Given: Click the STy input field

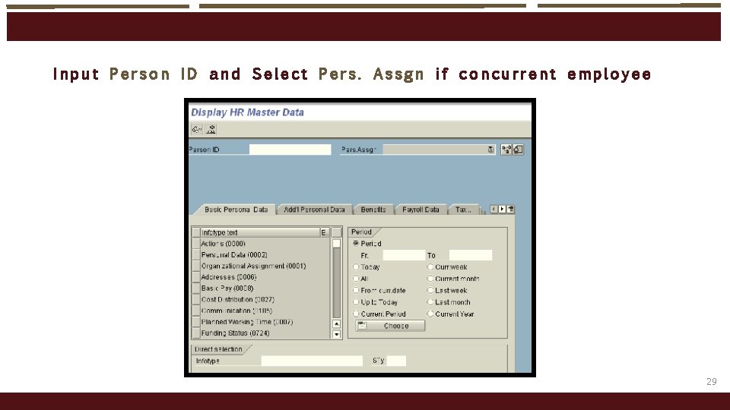Looking at the screenshot, I should pos(396,361).
